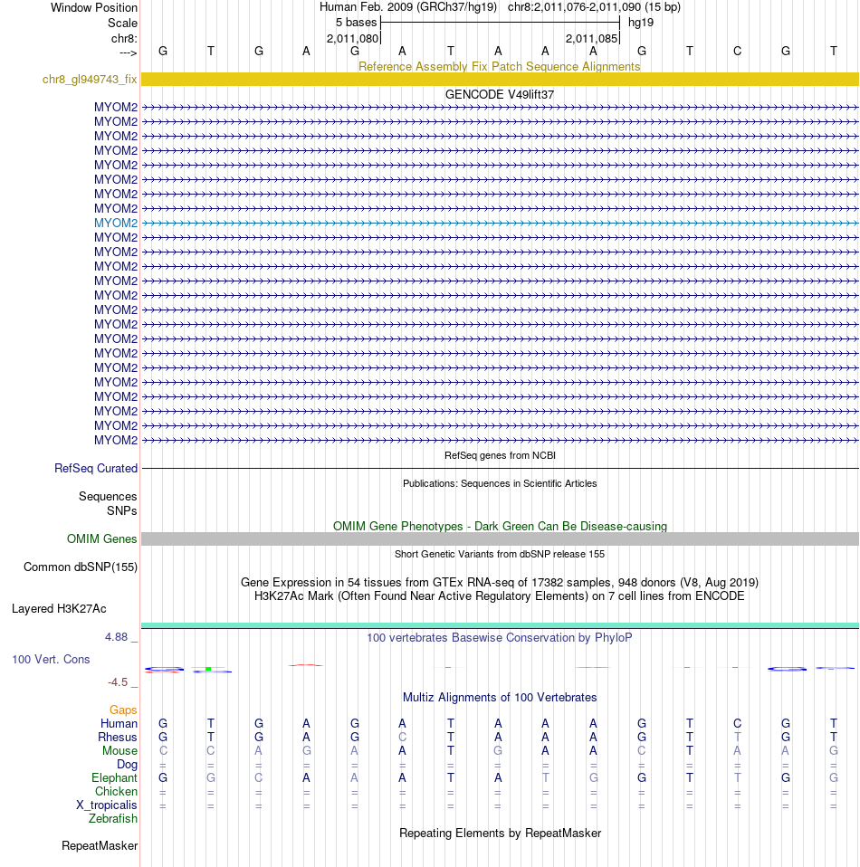Screen dimensions: 860x867
Task: Click the RefSeq Curated intron line
Action: click(x=500, y=468)
